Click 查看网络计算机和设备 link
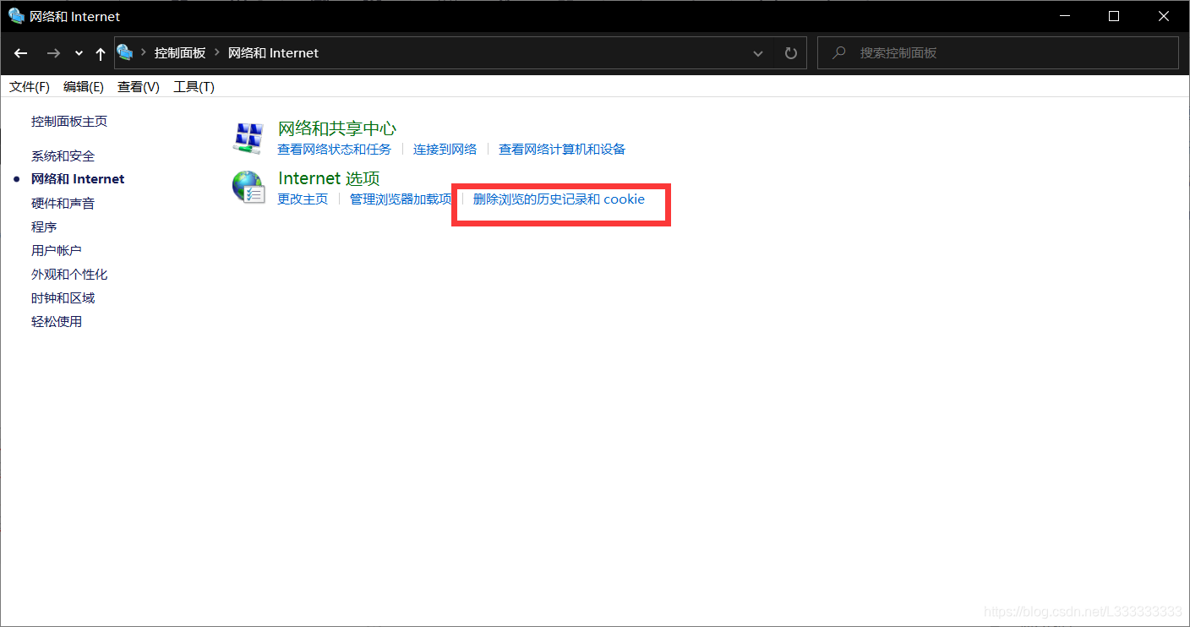This screenshot has width=1190, height=627. coord(562,150)
